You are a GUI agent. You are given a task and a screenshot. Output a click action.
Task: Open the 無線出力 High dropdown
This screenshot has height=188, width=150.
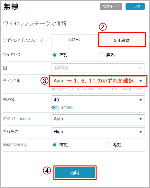[98, 132]
